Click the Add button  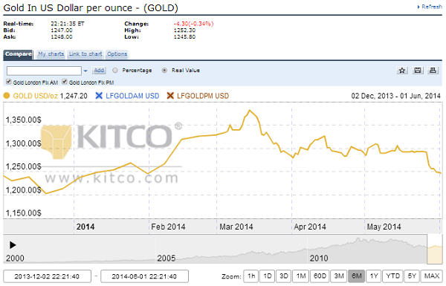point(99,71)
